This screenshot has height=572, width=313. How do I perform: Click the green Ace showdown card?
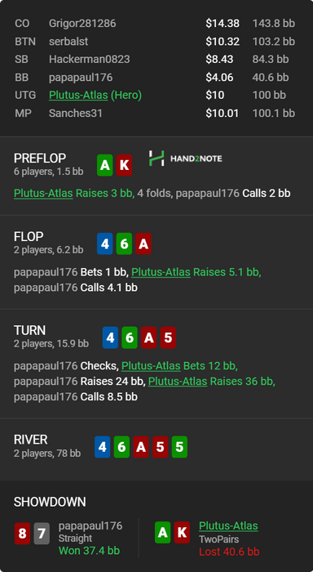coord(162,533)
